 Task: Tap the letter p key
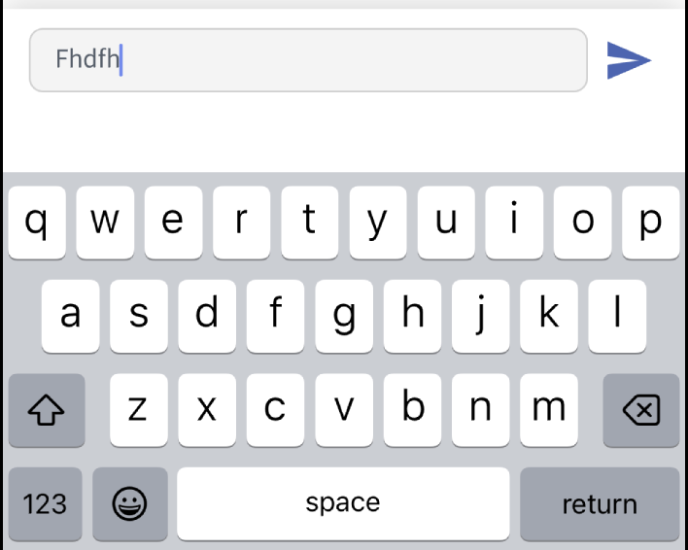coord(651,223)
